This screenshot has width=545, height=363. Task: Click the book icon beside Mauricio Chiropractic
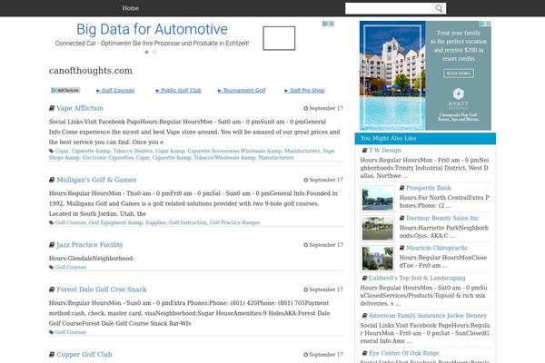click(401, 248)
